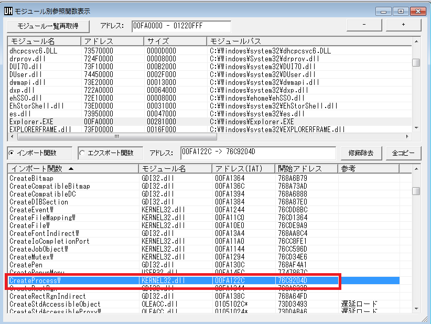Click the import list scroll-up arrow

pyautogui.click(x=416, y=169)
